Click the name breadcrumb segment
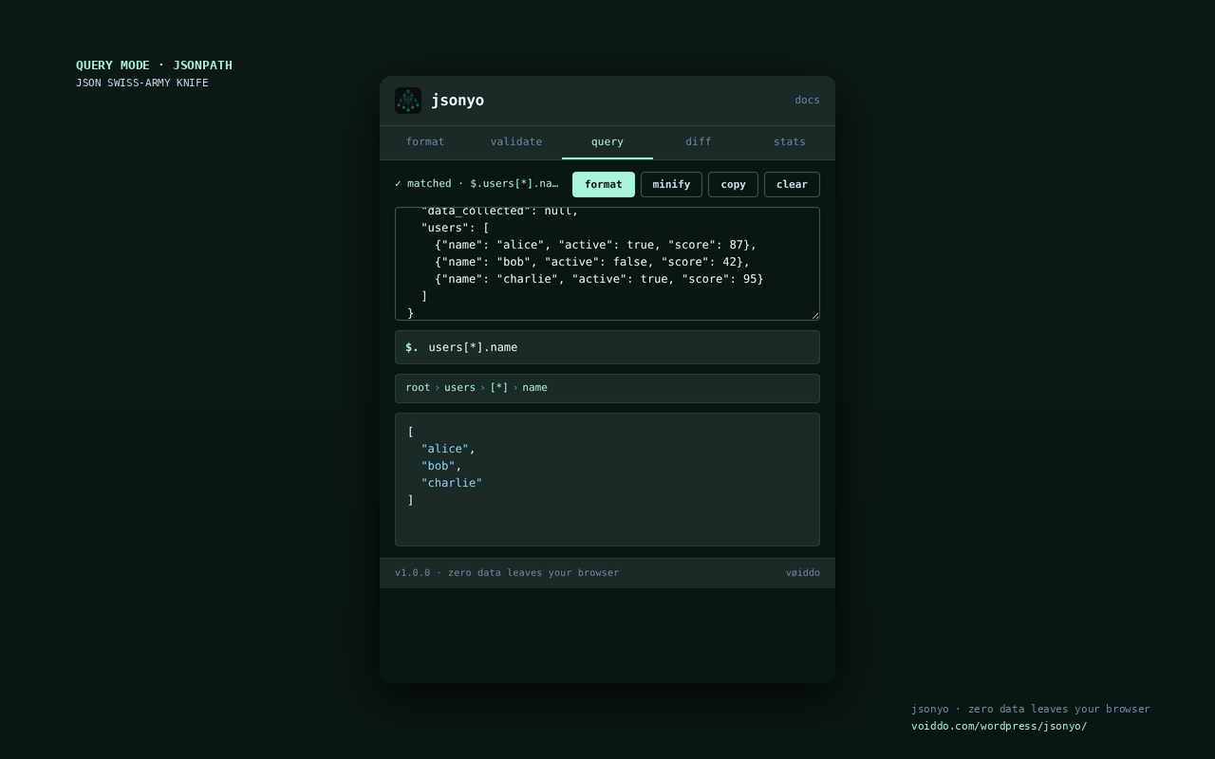This screenshot has width=1215, height=759. [x=534, y=387]
